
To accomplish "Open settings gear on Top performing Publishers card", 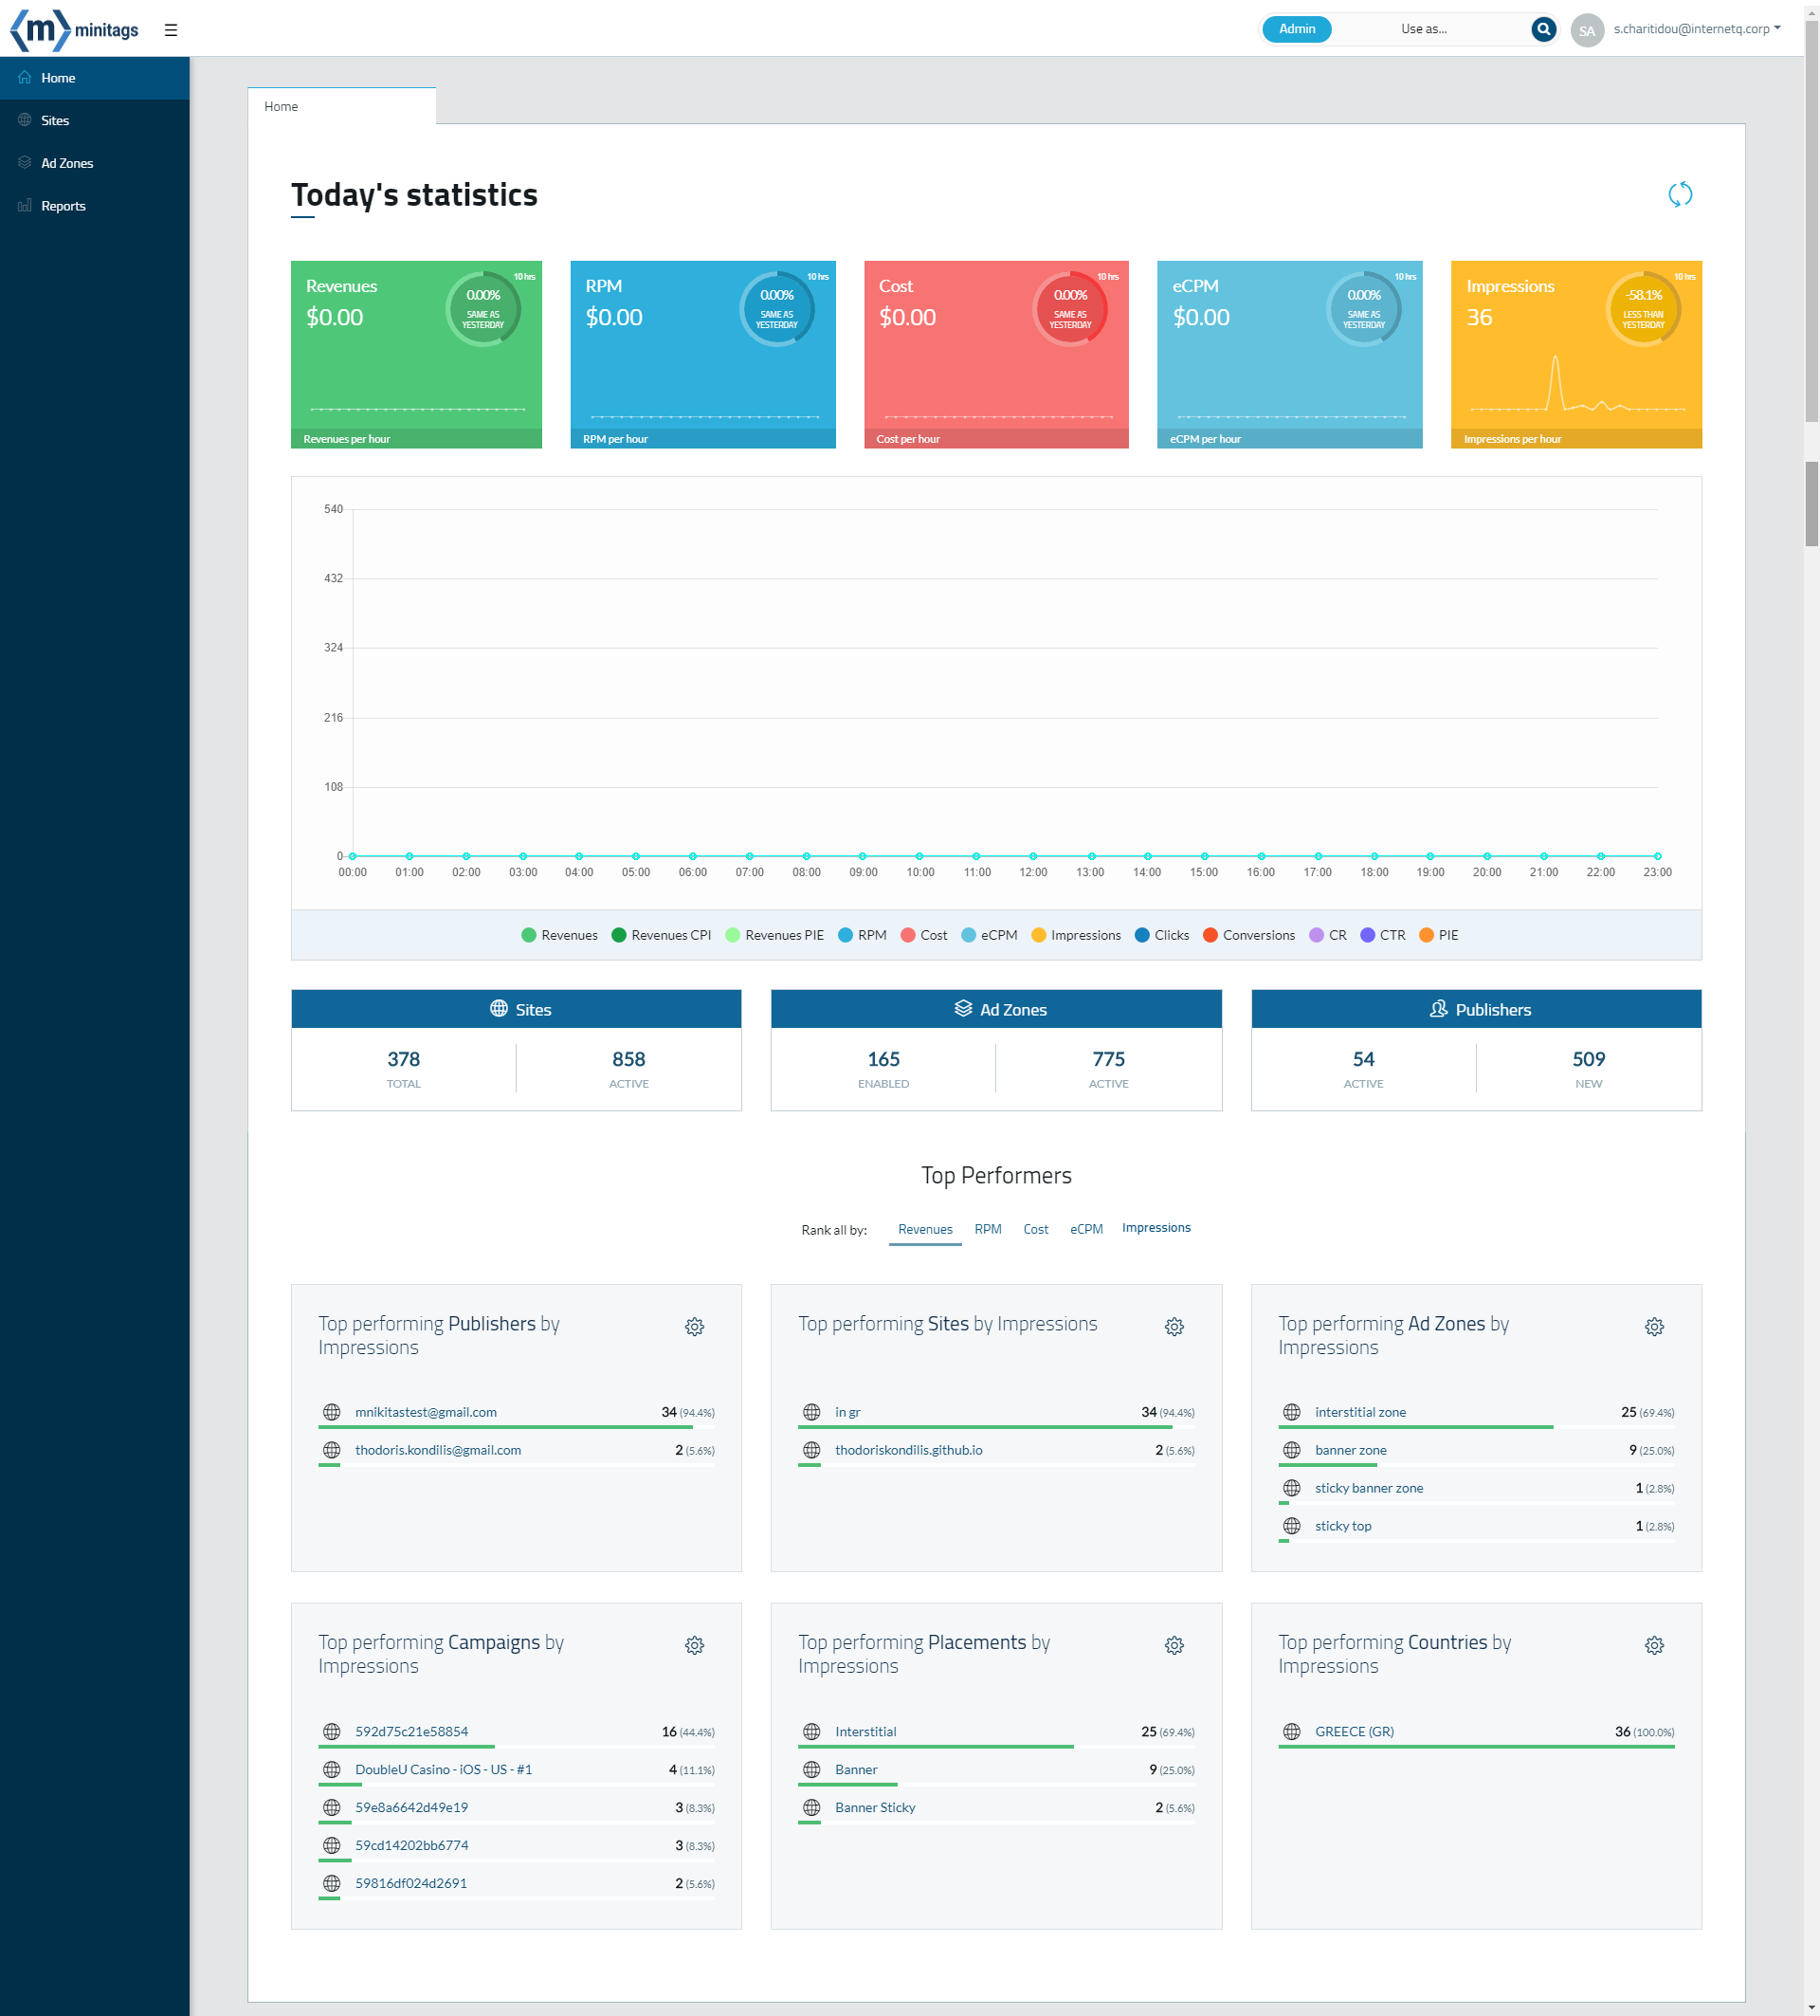I will (695, 1327).
